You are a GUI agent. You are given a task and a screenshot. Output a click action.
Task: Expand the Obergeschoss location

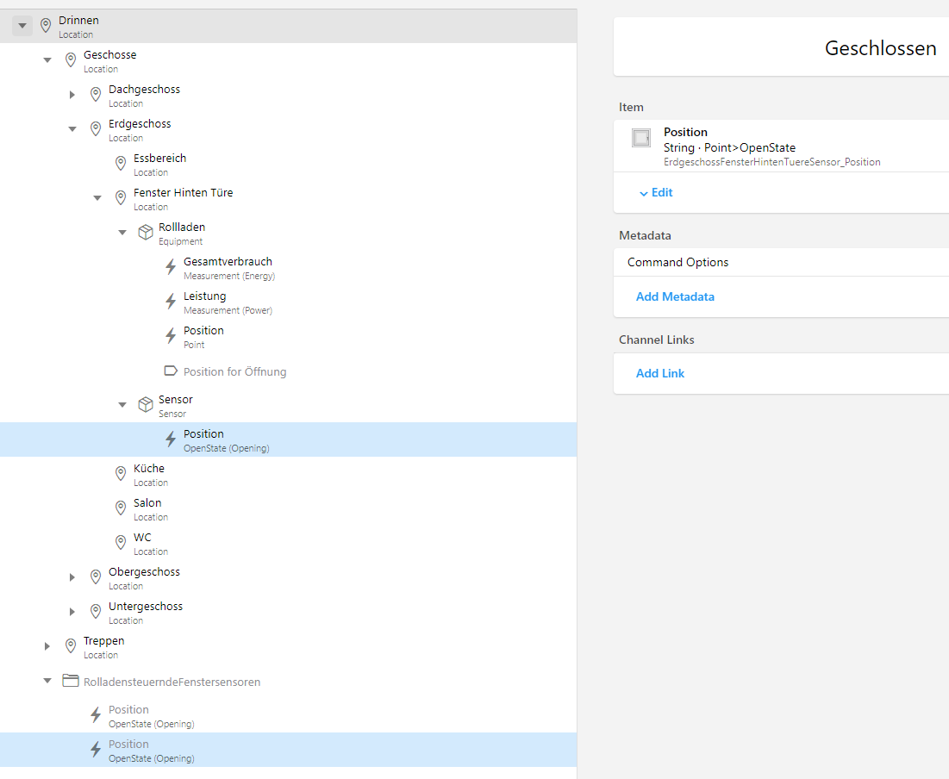point(72,577)
